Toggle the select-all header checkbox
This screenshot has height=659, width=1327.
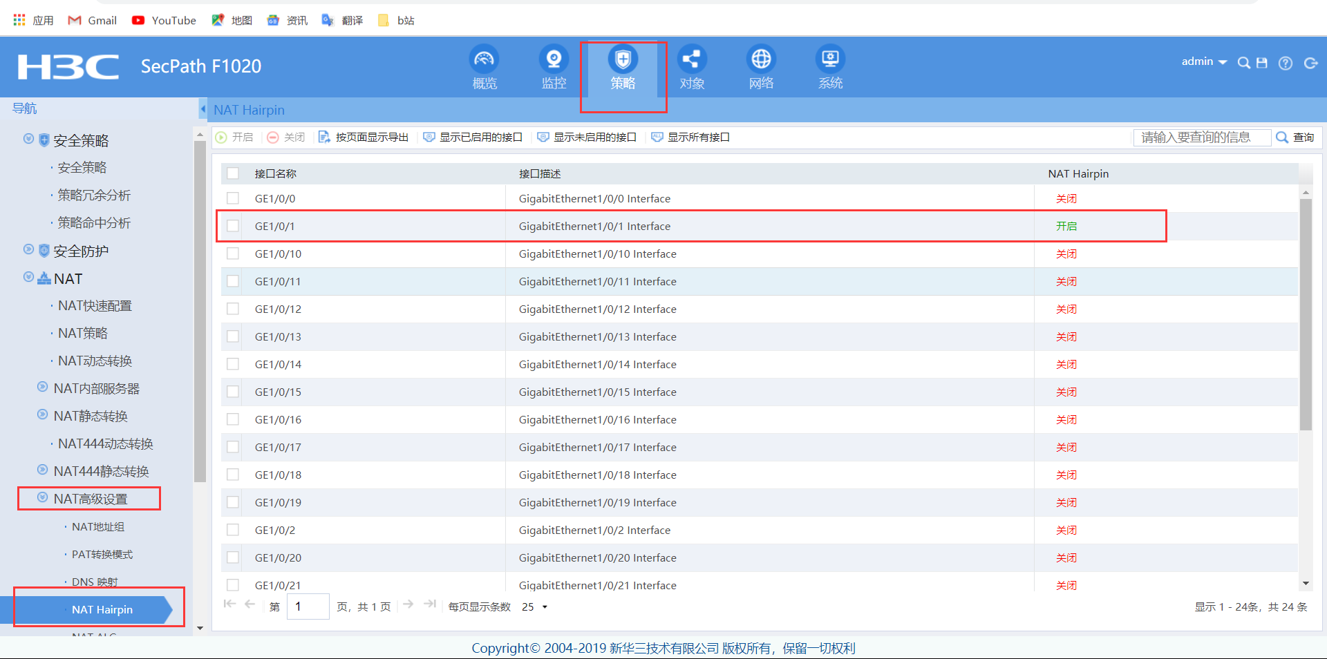click(x=233, y=173)
